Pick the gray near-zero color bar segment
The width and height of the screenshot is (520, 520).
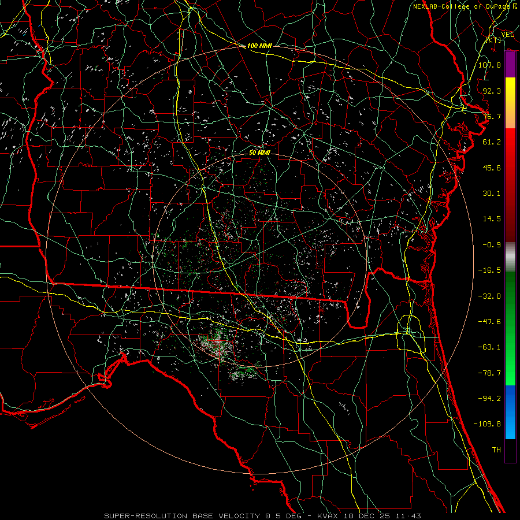(x=510, y=255)
